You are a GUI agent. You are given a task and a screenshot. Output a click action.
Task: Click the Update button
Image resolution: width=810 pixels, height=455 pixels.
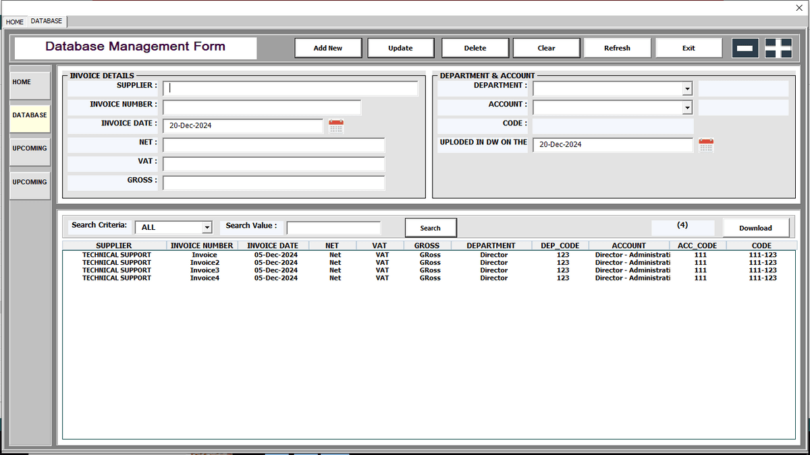point(400,47)
